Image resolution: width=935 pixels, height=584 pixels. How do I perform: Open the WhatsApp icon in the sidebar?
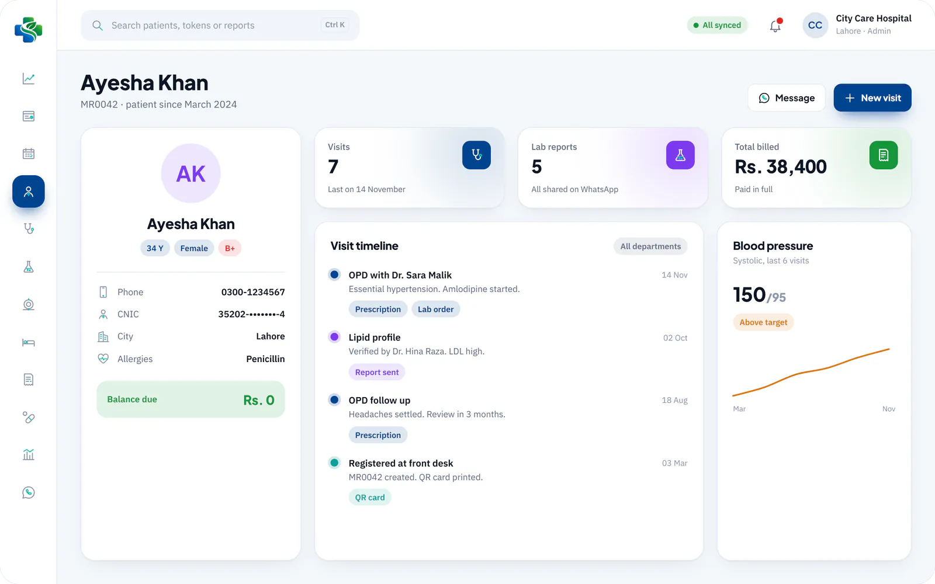click(x=29, y=493)
